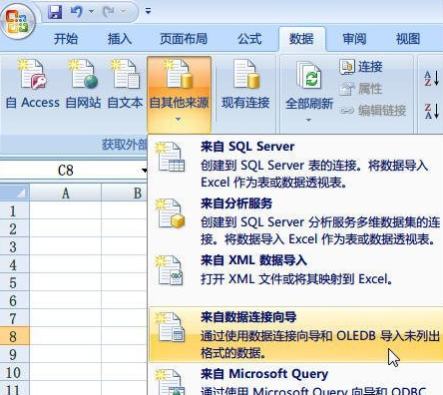Sort ascending with the A-Z icon
Screen dimensions: 443x395
(x=432, y=79)
